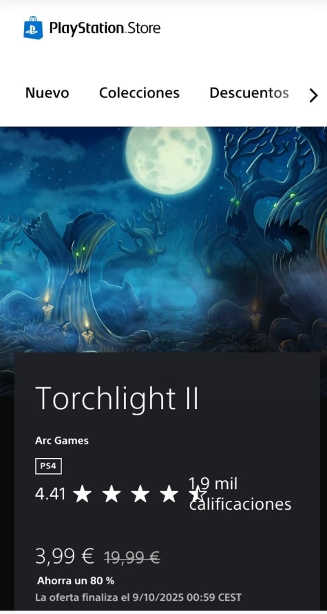327x614 pixels.
Task: Click the fourth rating star
Action: 169,495
